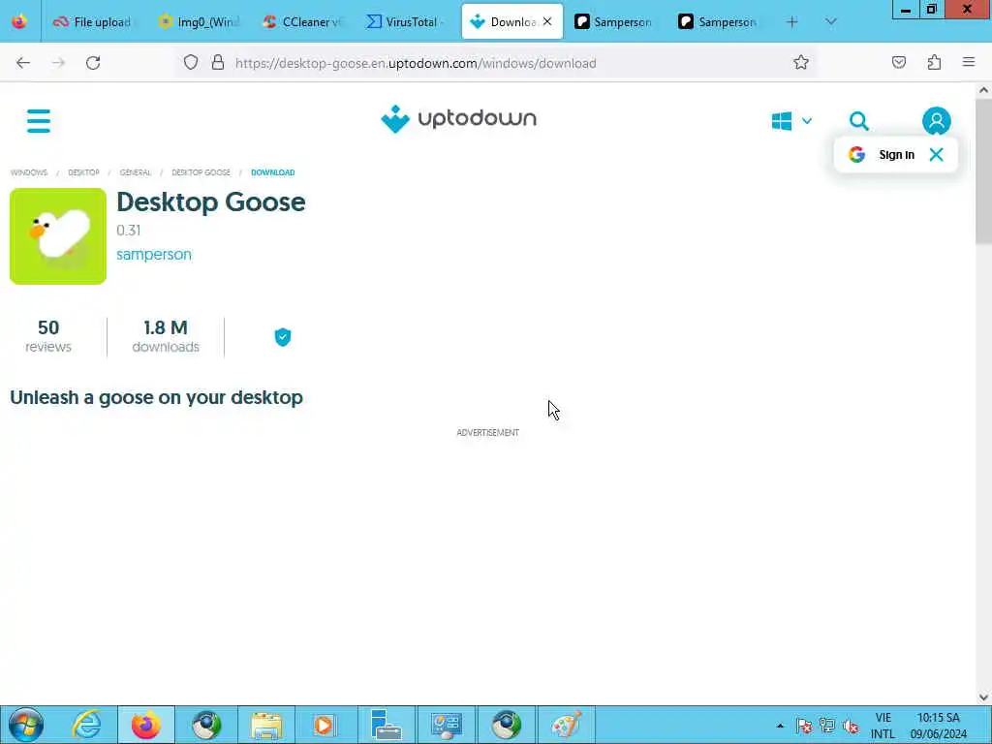Click the Windows platform logo icon
Image resolution: width=992 pixels, height=744 pixels.
pyautogui.click(x=782, y=121)
